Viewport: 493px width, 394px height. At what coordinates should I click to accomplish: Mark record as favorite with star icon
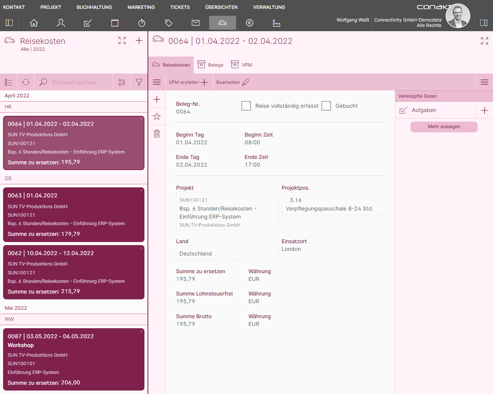[x=157, y=117]
